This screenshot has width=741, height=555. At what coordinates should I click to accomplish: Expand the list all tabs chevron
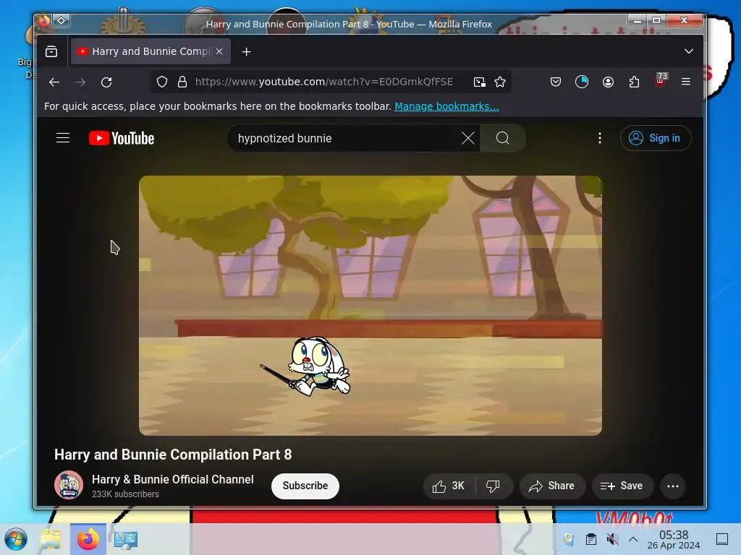click(x=689, y=51)
